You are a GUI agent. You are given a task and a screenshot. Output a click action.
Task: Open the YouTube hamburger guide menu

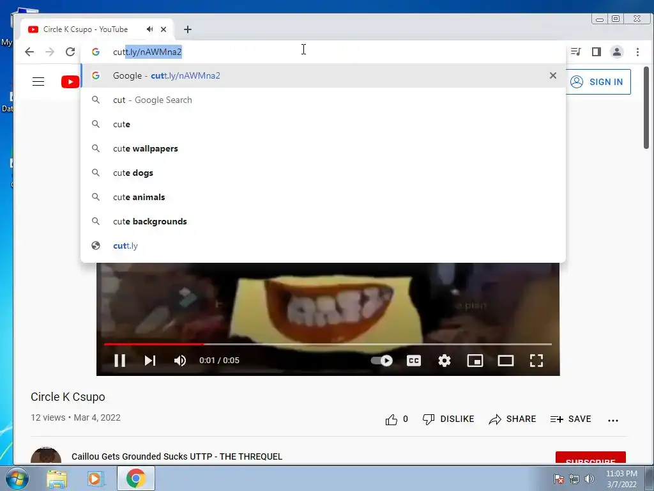point(38,81)
